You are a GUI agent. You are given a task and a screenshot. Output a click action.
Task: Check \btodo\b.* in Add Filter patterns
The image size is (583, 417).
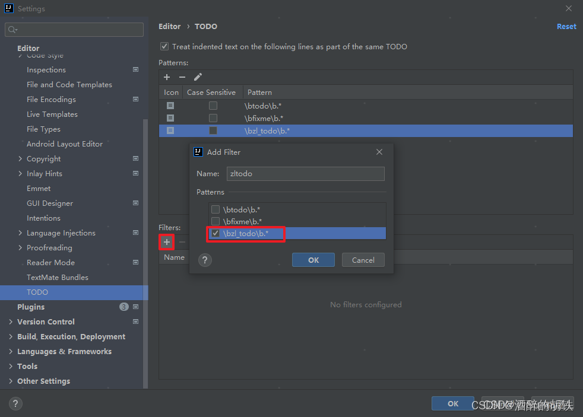(216, 209)
